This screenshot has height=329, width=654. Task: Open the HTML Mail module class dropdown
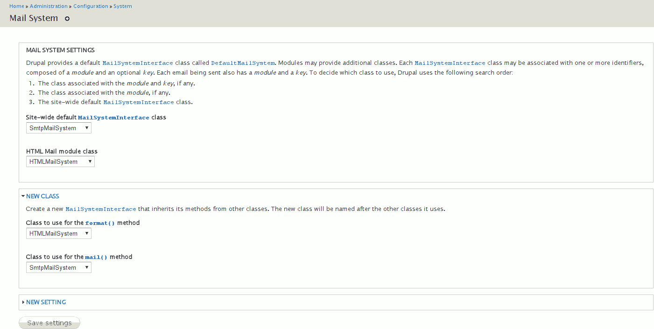(60, 161)
